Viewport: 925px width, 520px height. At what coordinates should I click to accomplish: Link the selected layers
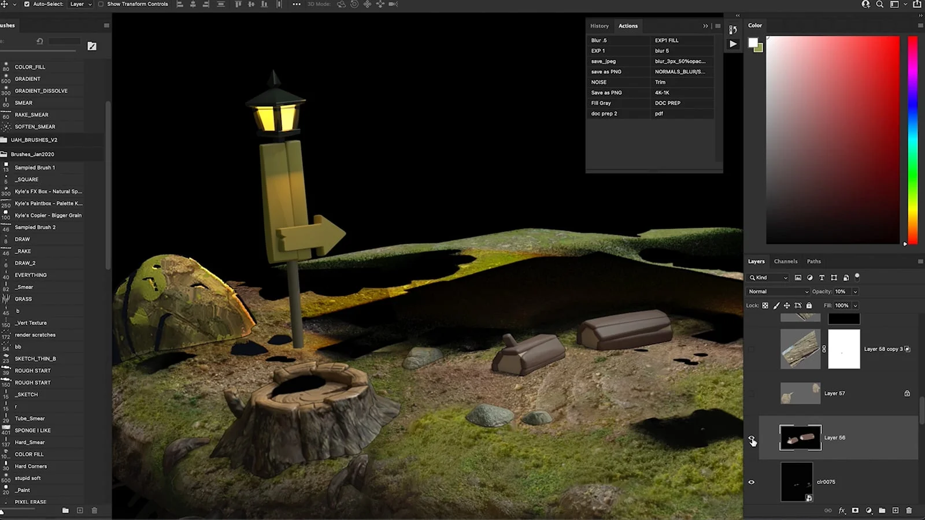tap(828, 510)
